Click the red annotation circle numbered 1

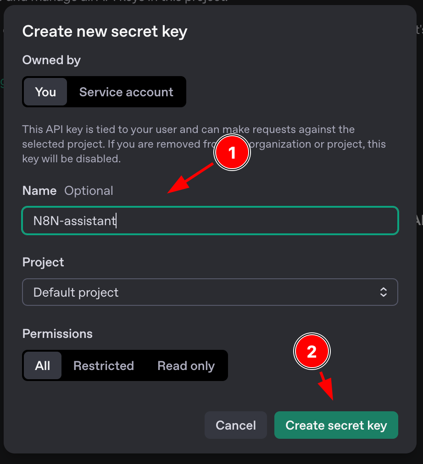pyautogui.click(x=232, y=152)
